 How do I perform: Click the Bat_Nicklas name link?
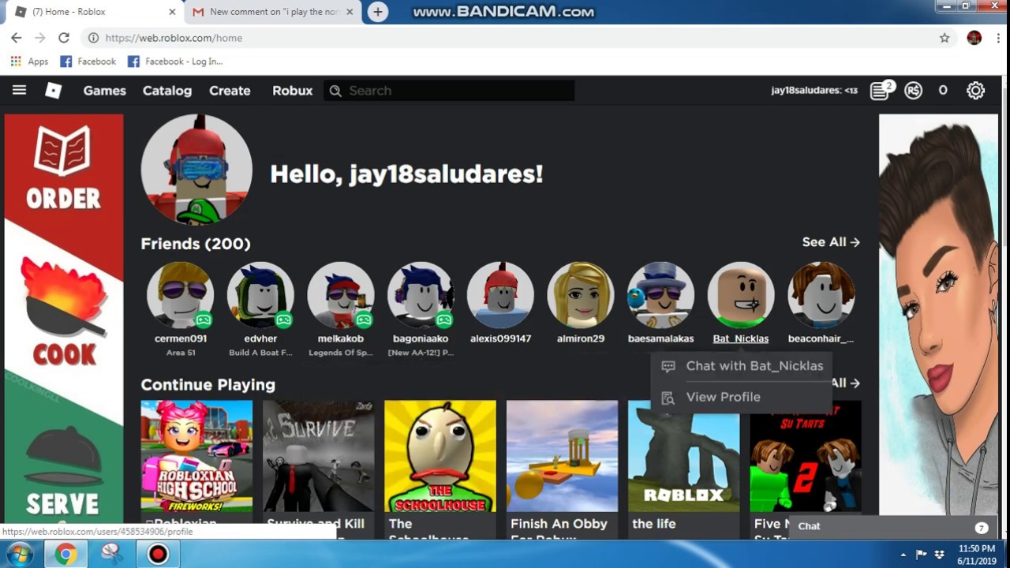tap(741, 338)
